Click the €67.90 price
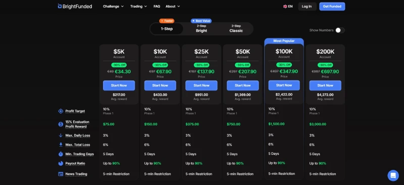The width and height of the screenshot is (404, 185). click(x=164, y=72)
